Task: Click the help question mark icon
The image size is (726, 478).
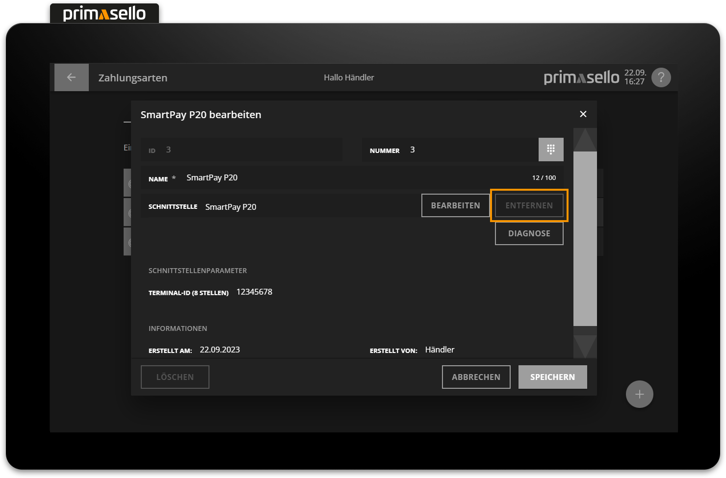Action: point(661,77)
